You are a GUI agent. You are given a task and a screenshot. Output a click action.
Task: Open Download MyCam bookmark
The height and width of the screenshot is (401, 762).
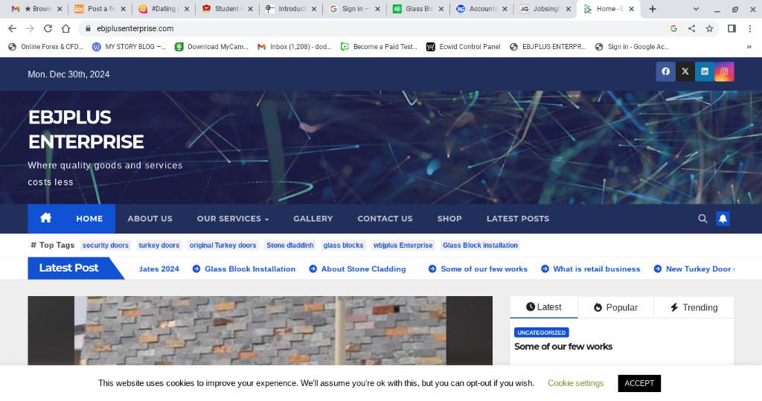click(x=212, y=47)
